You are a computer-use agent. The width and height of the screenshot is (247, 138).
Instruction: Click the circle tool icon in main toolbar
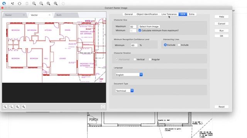20,3
